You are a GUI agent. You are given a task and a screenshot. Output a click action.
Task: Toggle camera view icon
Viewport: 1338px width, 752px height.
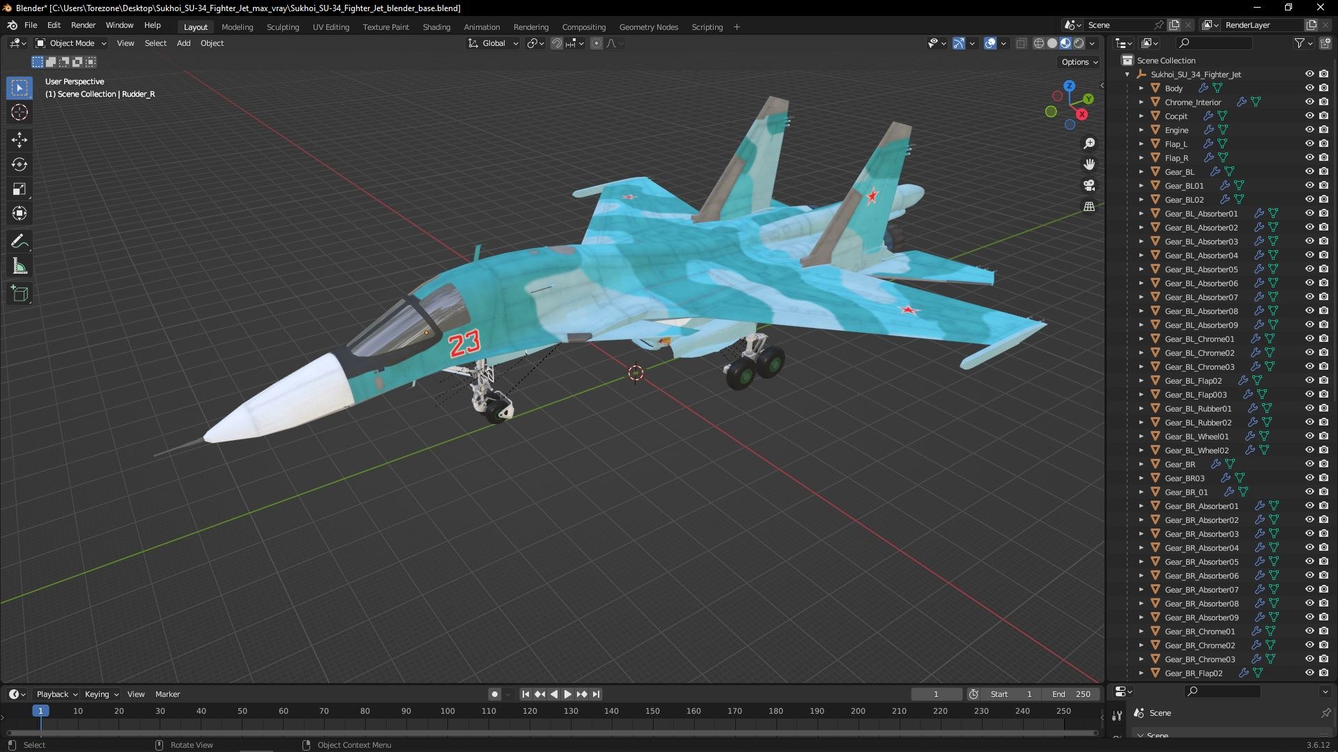(1089, 185)
